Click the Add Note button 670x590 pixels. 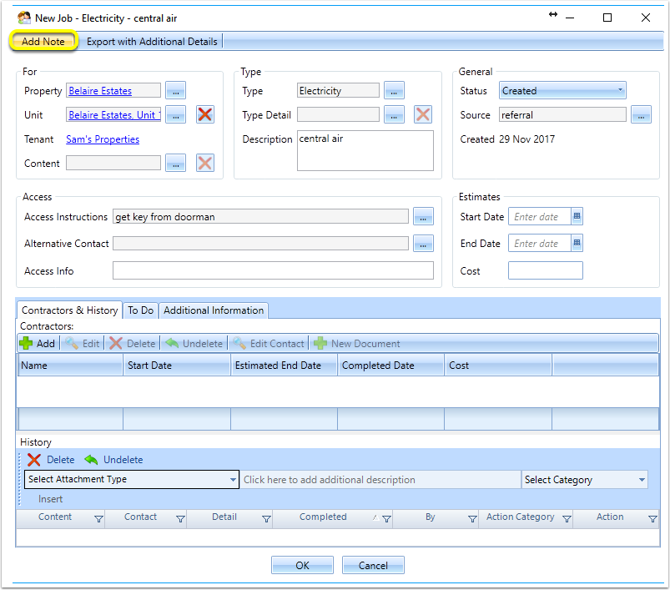43,42
